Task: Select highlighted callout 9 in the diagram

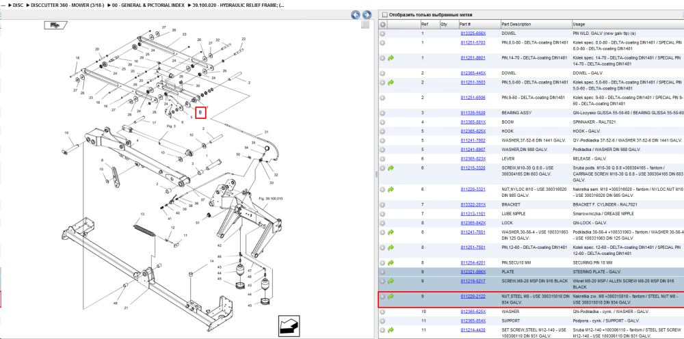Action: [200, 112]
